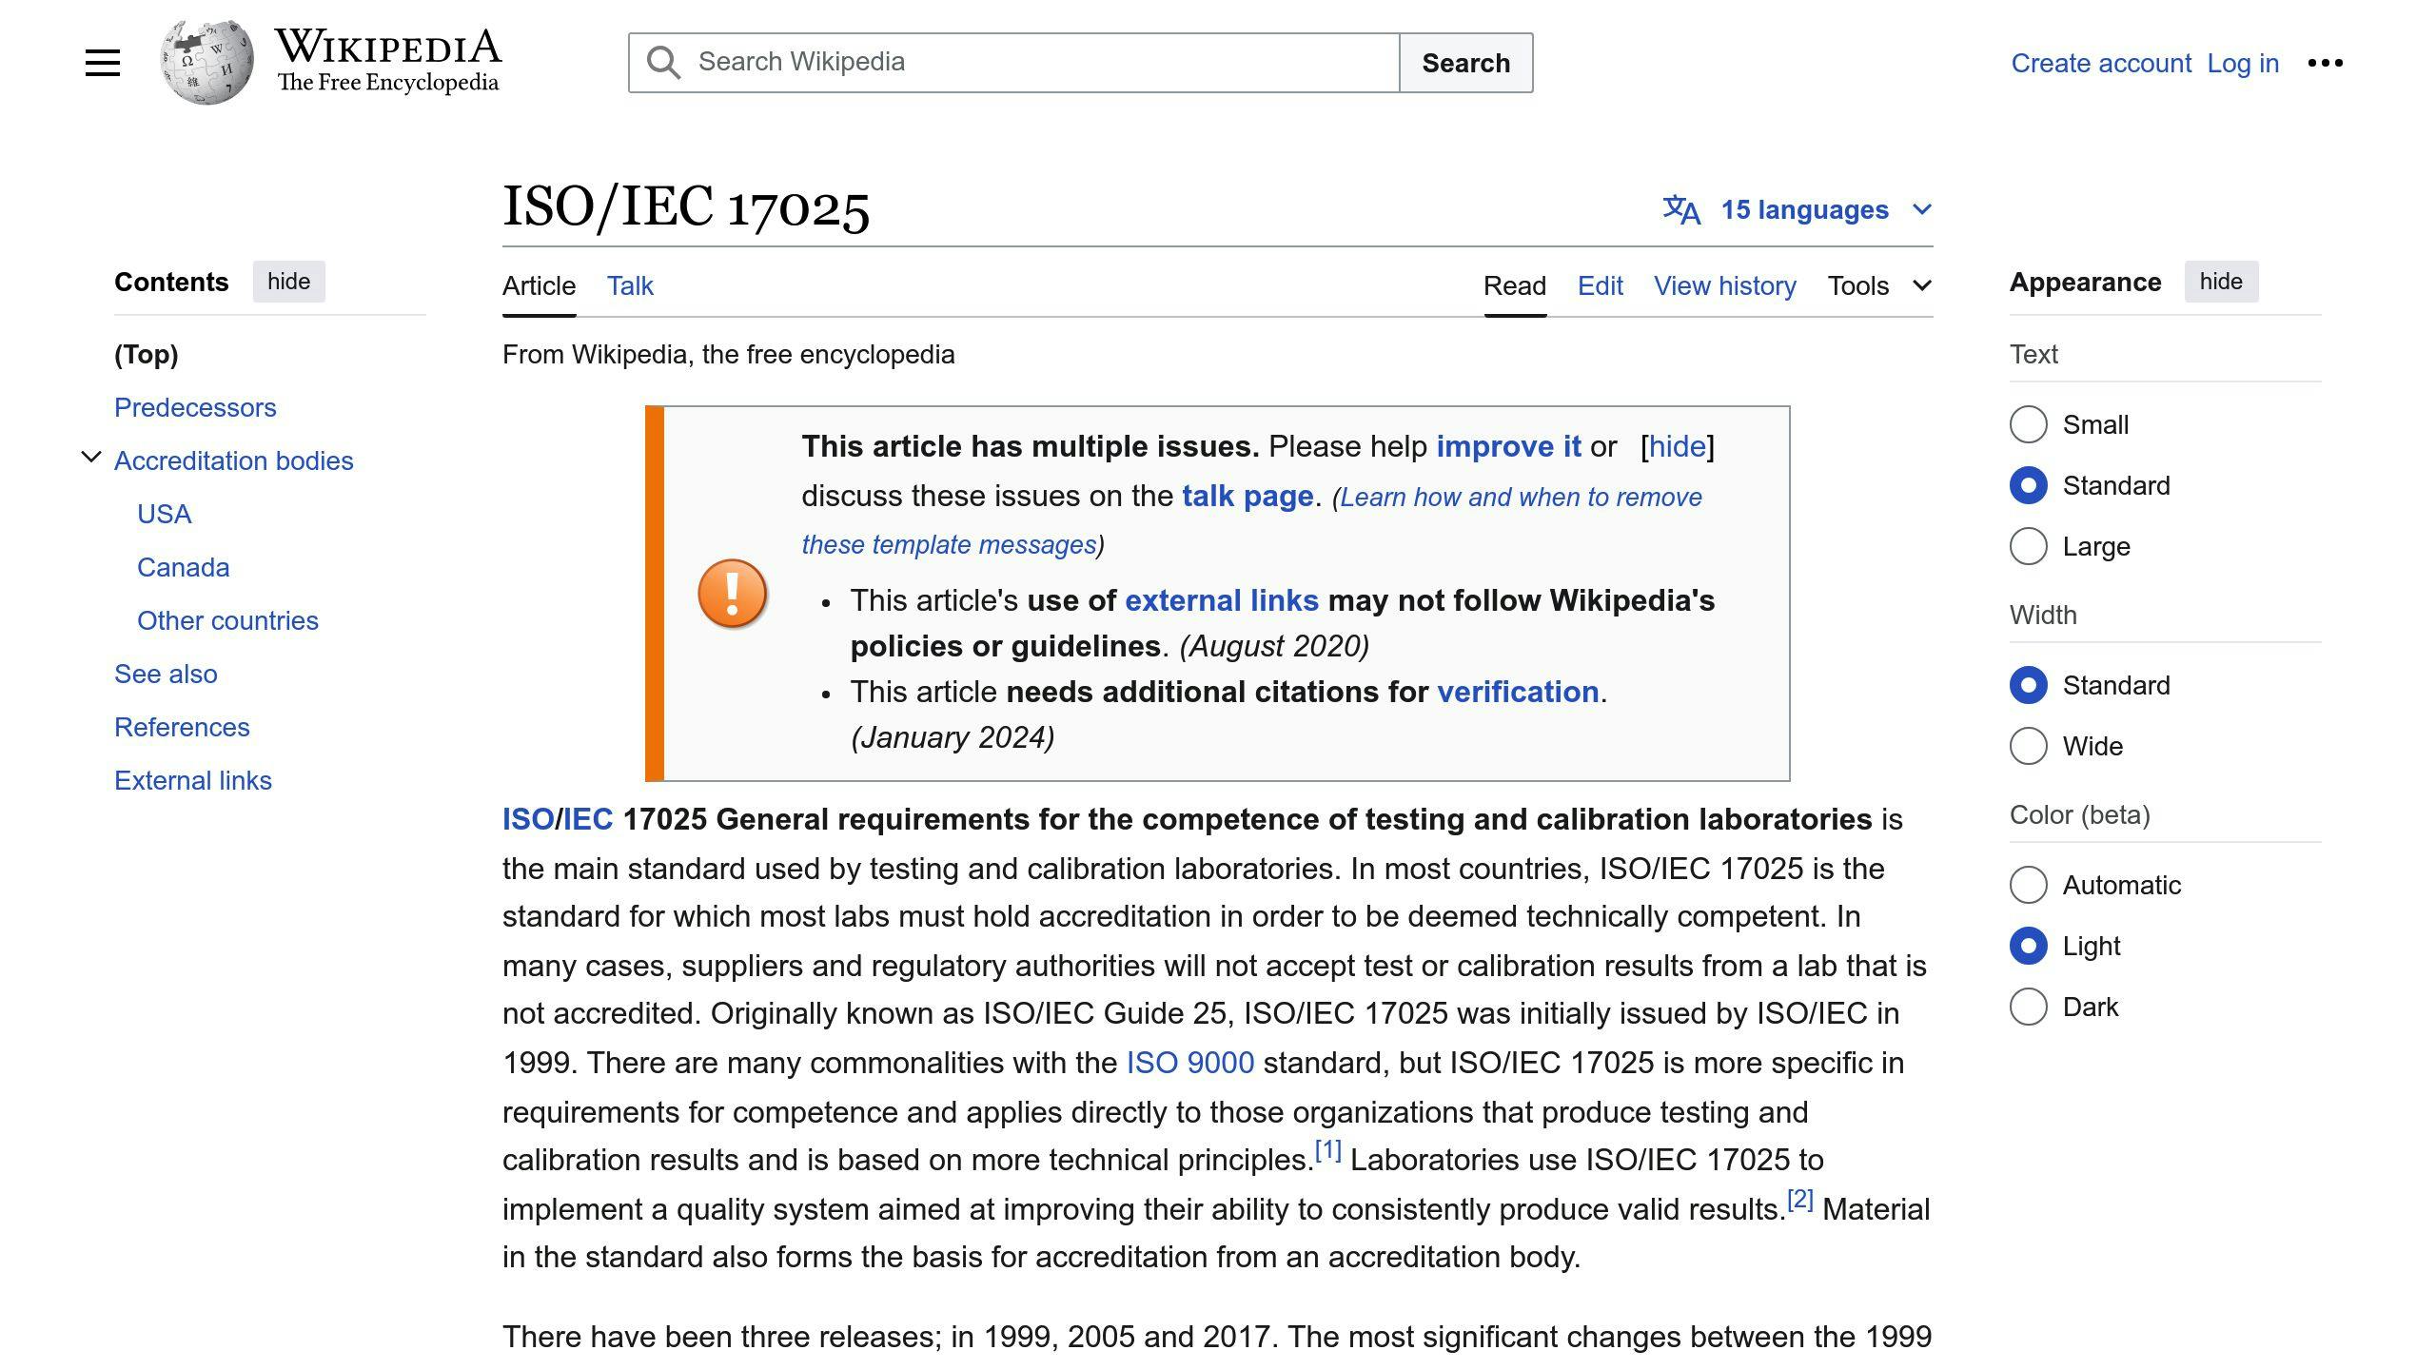
Task: Hide the Appearance panel
Action: (x=2221, y=282)
